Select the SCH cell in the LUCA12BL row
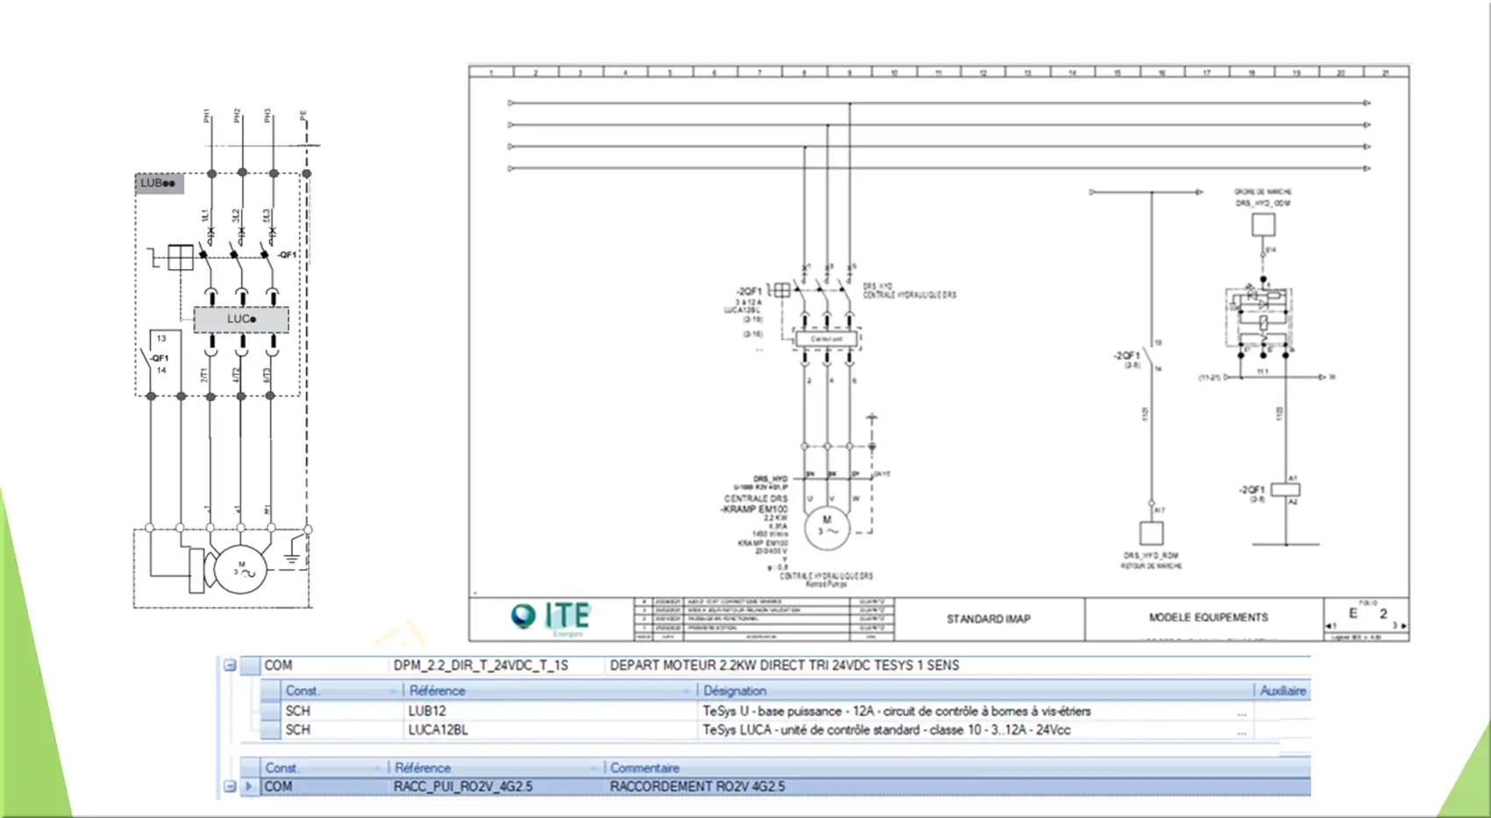This screenshot has width=1491, height=818. click(342, 729)
